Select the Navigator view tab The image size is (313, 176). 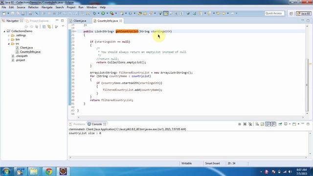(x=12, y=21)
